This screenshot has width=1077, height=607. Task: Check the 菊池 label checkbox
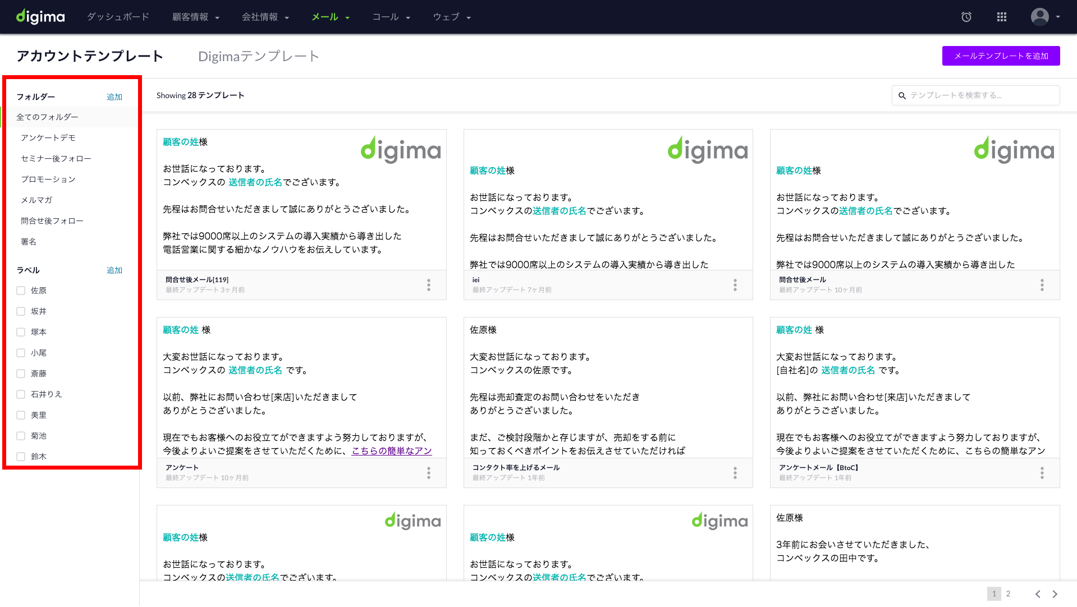tap(21, 436)
